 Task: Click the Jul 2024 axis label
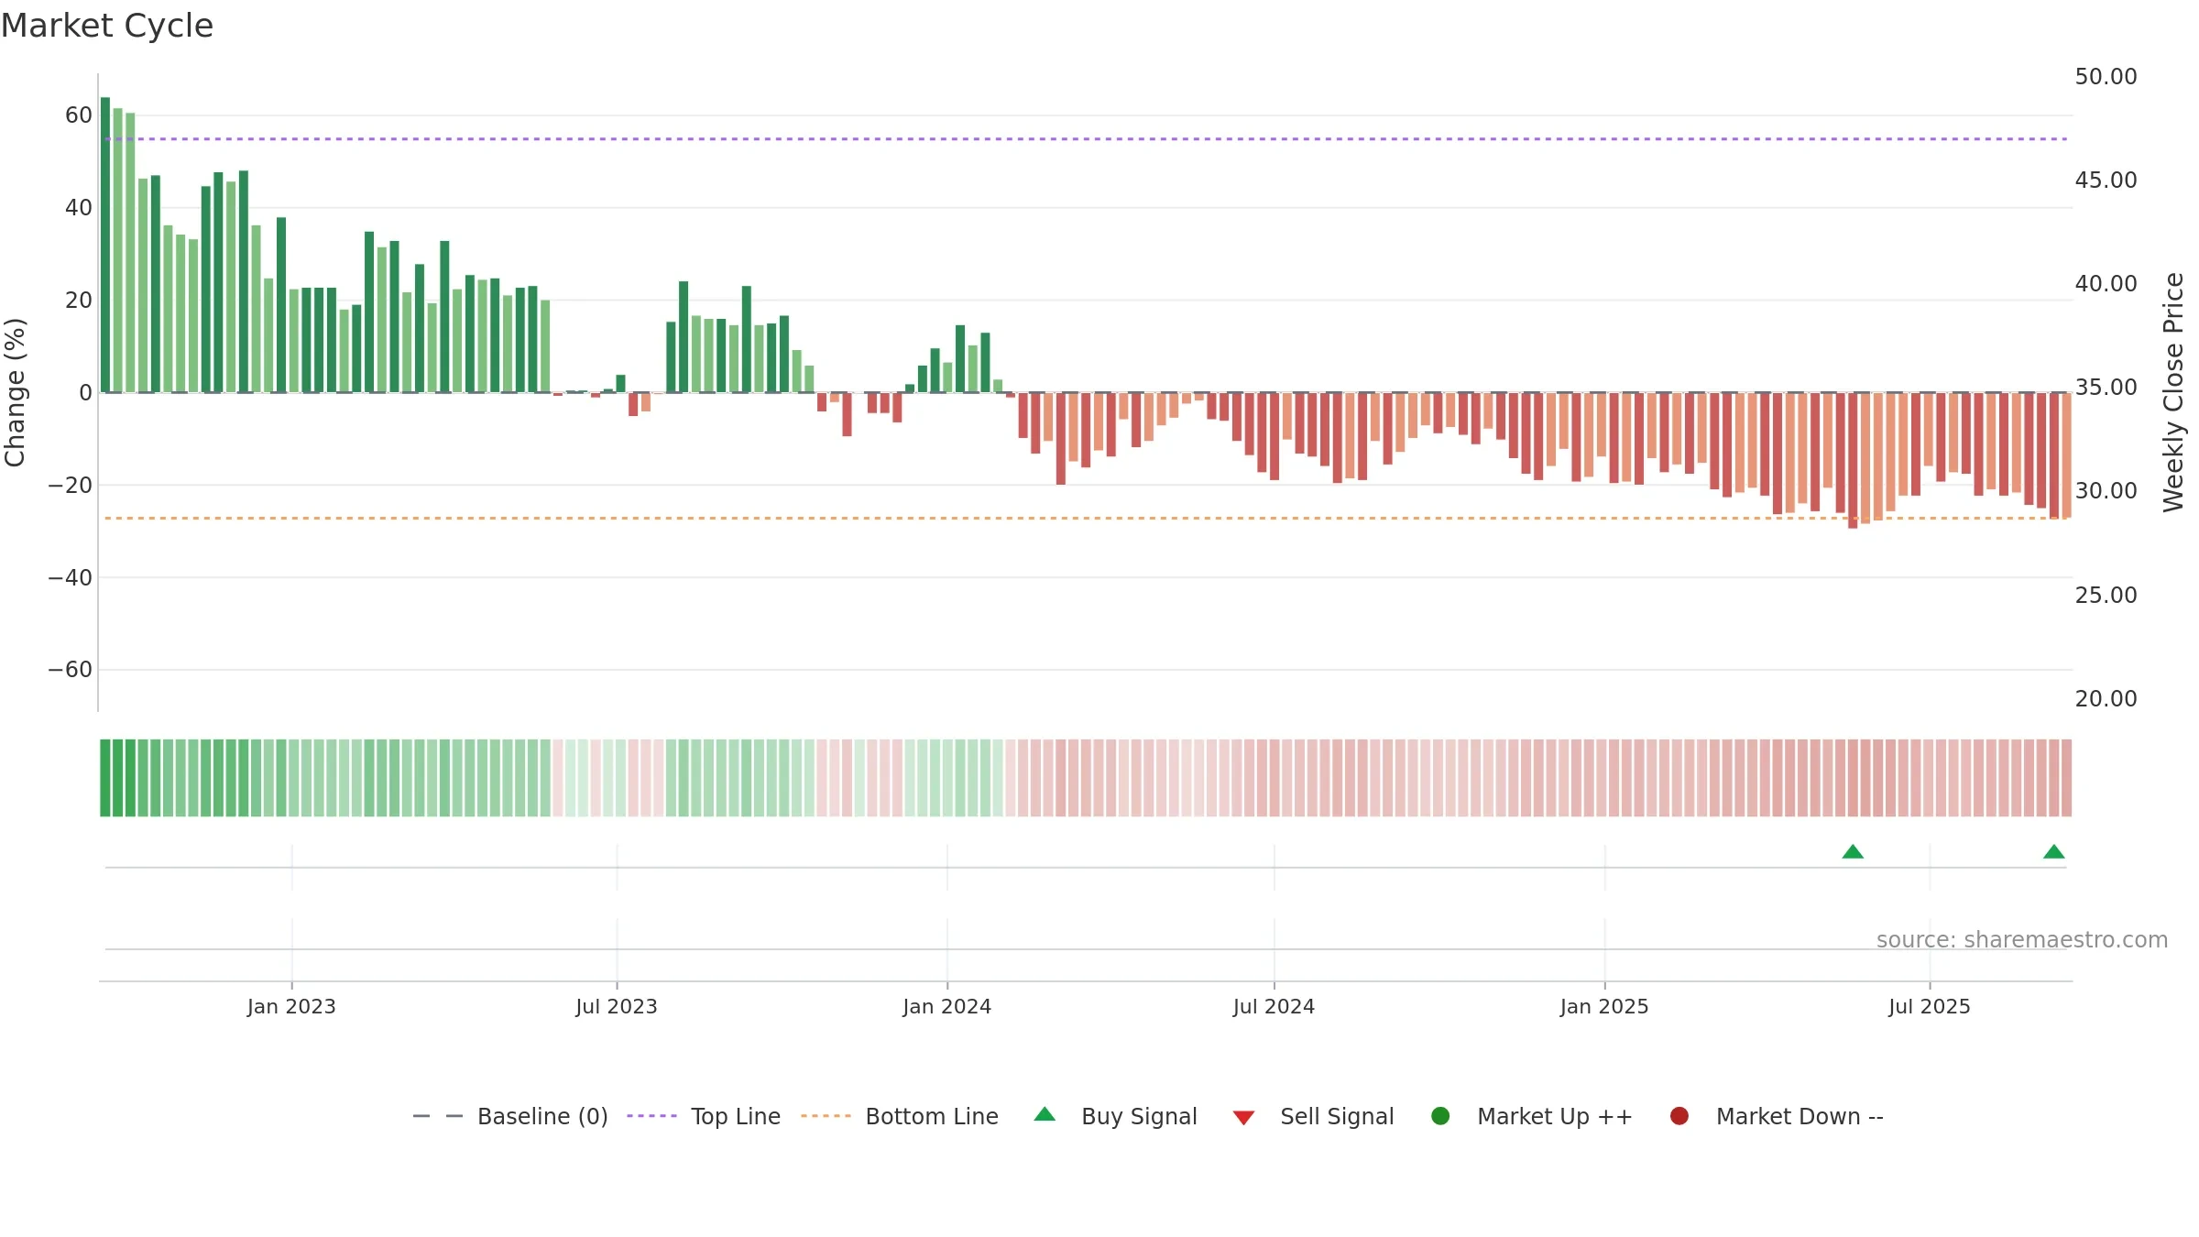(x=1274, y=1007)
